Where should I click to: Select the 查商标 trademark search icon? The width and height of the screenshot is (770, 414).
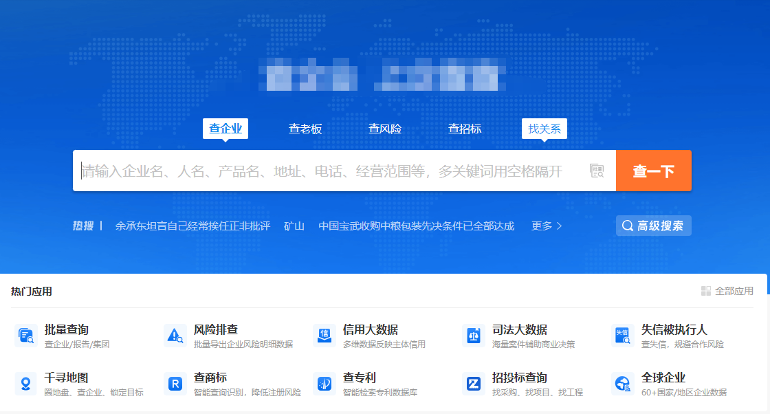pos(177,383)
